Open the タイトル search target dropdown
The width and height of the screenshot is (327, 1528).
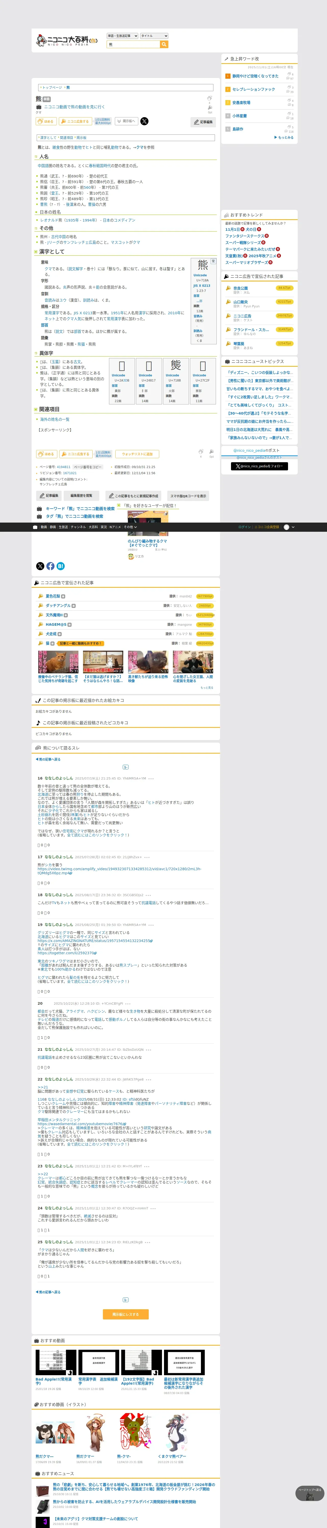click(x=154, y=36)
